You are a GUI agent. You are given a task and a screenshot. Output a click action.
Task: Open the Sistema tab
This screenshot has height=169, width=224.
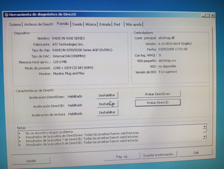pos(15,25)
